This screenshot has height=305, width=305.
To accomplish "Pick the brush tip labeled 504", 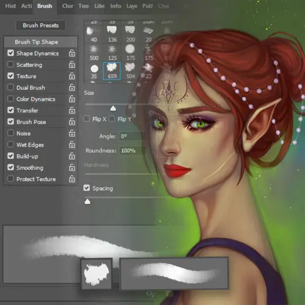I will (x=130, y=71).
